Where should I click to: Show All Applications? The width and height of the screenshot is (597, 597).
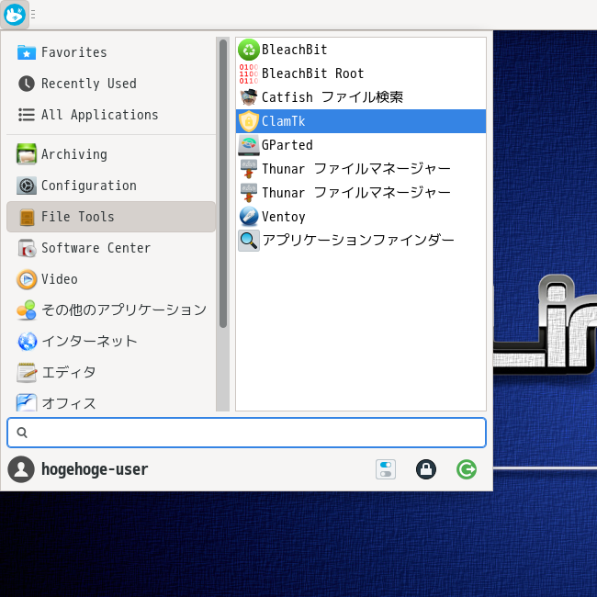(x=111, y=115)
